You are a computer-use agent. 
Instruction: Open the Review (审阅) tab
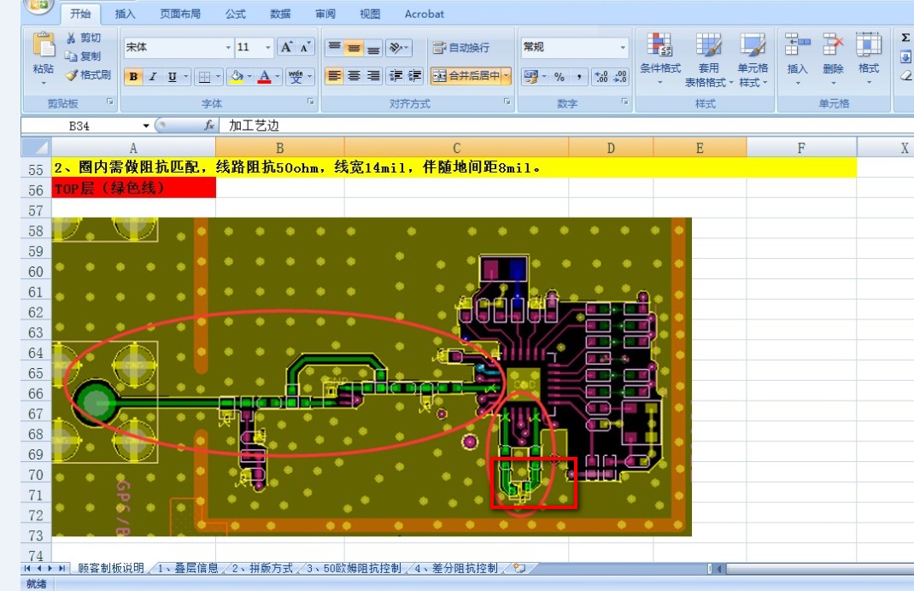point(325,14)
